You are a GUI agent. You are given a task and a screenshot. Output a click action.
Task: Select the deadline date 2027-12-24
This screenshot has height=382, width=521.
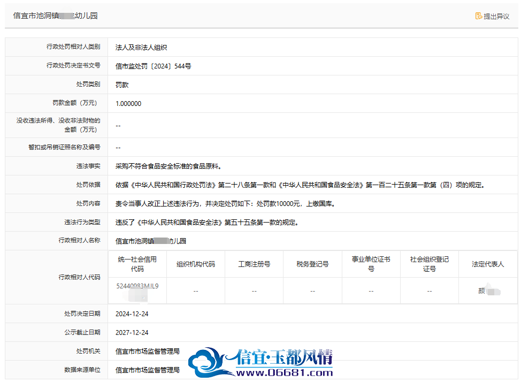click(x=132, y=332)
